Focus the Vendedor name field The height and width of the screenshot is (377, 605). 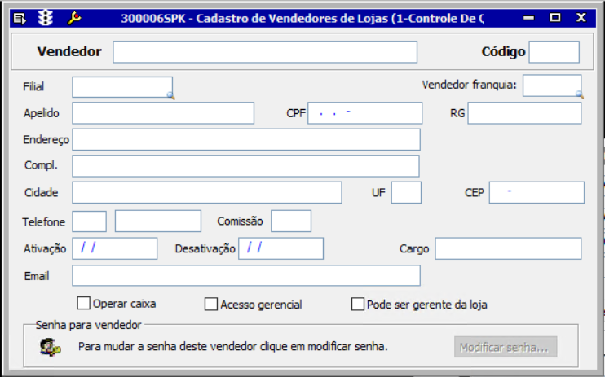point(265,51)
